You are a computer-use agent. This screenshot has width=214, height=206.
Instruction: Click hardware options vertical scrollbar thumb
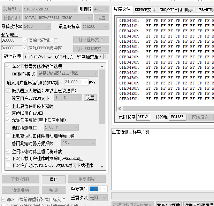(x=102, y=96)
